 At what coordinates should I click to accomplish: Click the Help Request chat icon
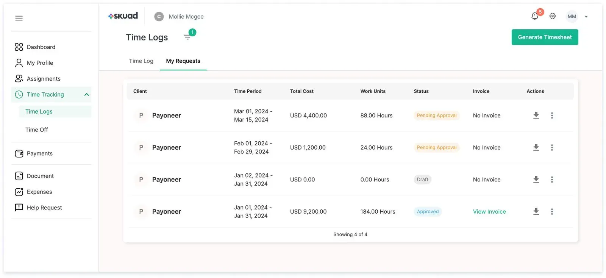click(19, 207)
